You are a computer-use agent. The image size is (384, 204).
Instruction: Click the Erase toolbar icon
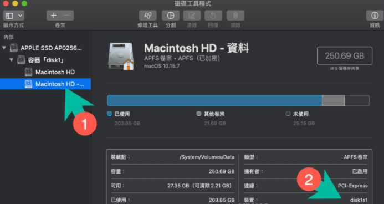coord(192,16)
